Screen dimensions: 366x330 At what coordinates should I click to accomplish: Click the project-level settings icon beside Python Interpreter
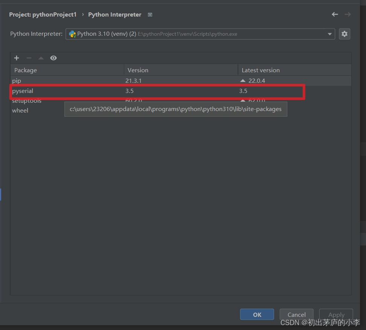(x=150, y=15)
